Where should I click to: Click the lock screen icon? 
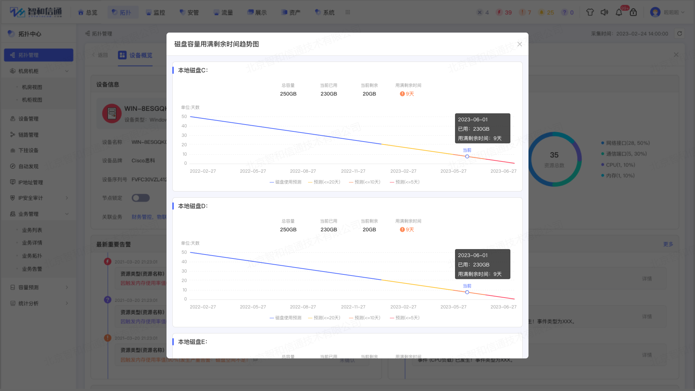click(633, 12)
